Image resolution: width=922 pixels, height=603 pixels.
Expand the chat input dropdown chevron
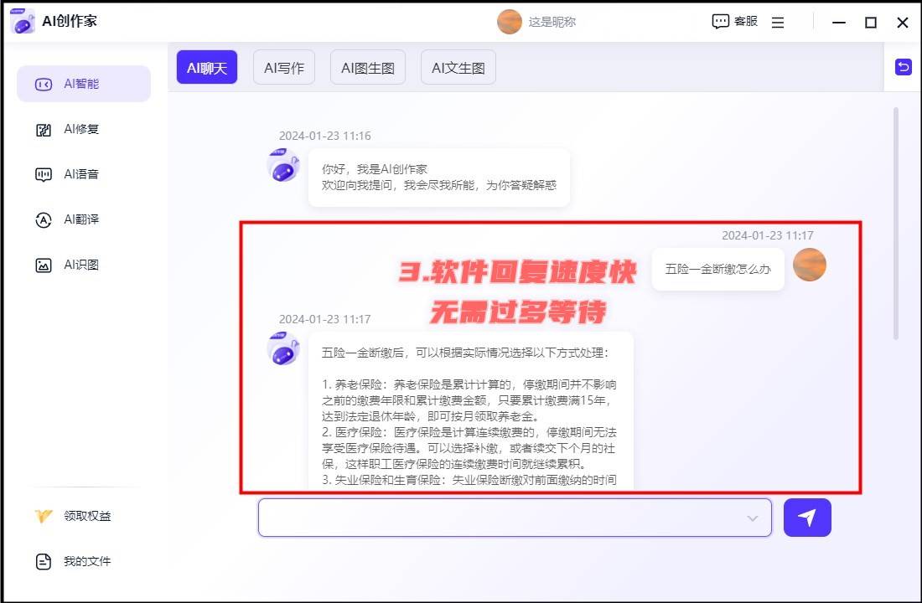[x=752, y=518]
